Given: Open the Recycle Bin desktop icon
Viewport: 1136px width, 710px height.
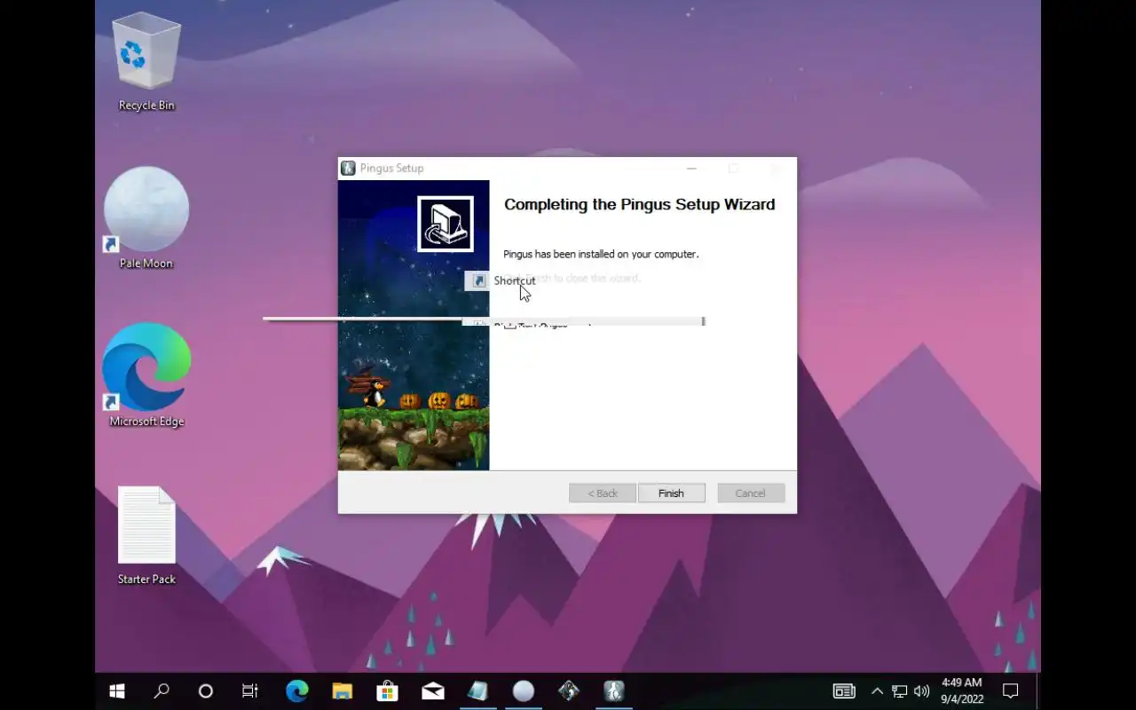Looking at the screenshot, I should [x=146, y=62].
